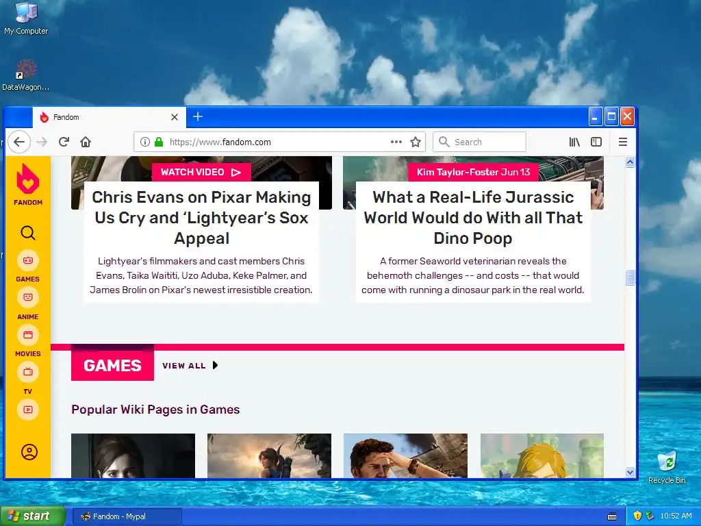Open the Recycle Bin desktop icon

[667, 467]
